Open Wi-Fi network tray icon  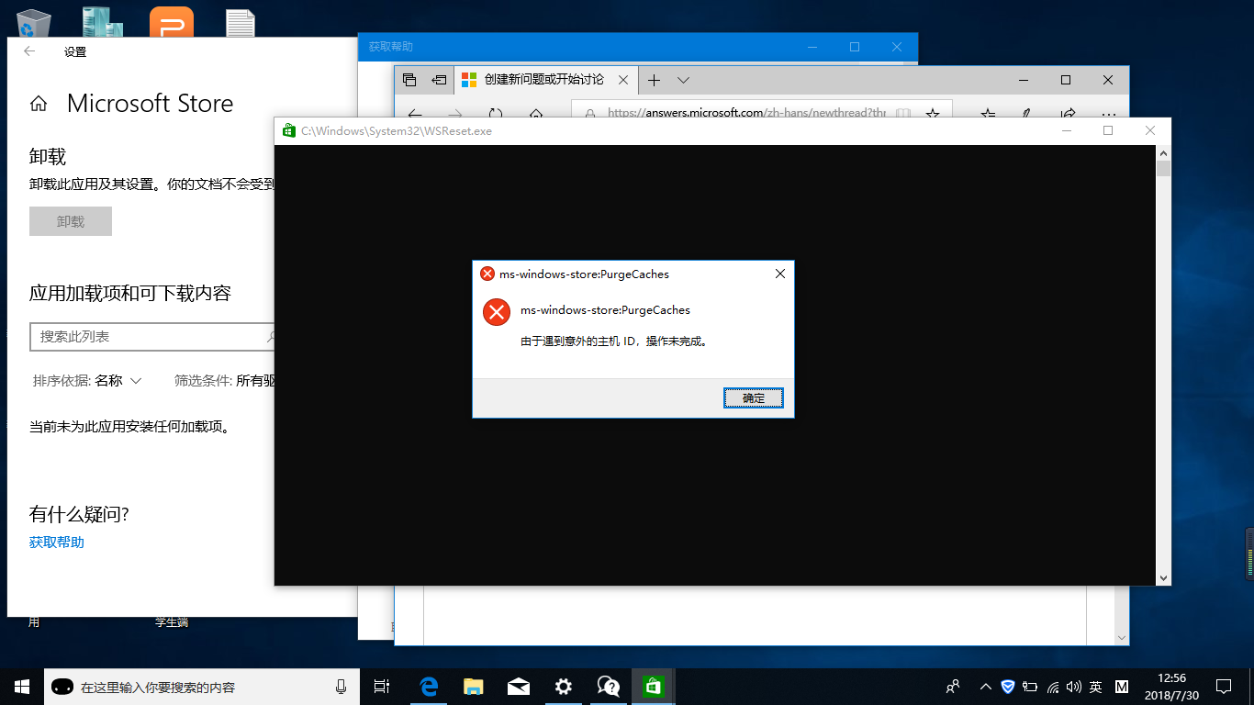click(x=1052, y=686)
